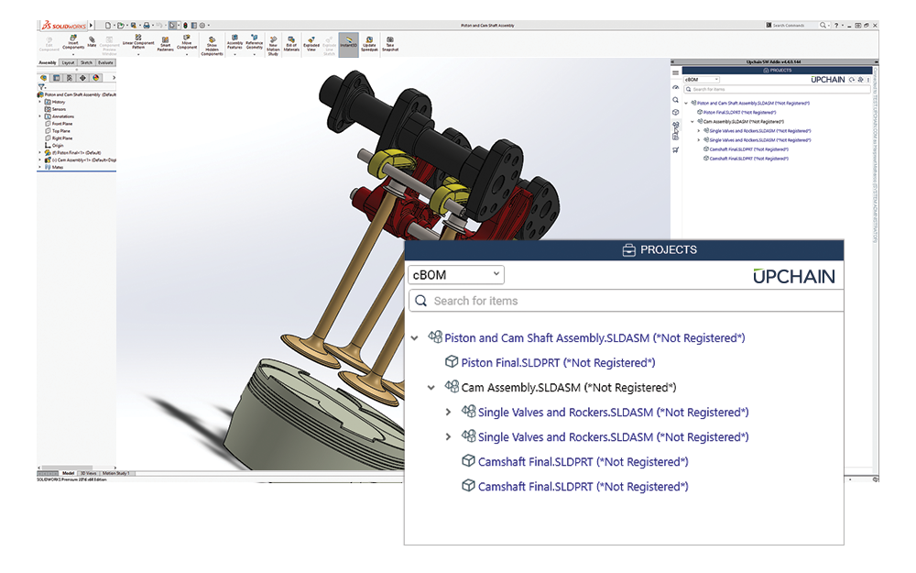Select the first Camshaft Final.SLDPRT in the enlarged panel

583,462
